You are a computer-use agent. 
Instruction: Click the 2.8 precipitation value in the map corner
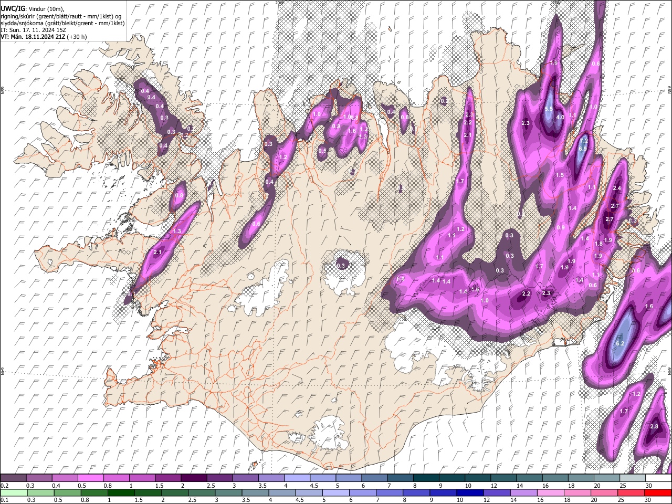click(654, 426)
